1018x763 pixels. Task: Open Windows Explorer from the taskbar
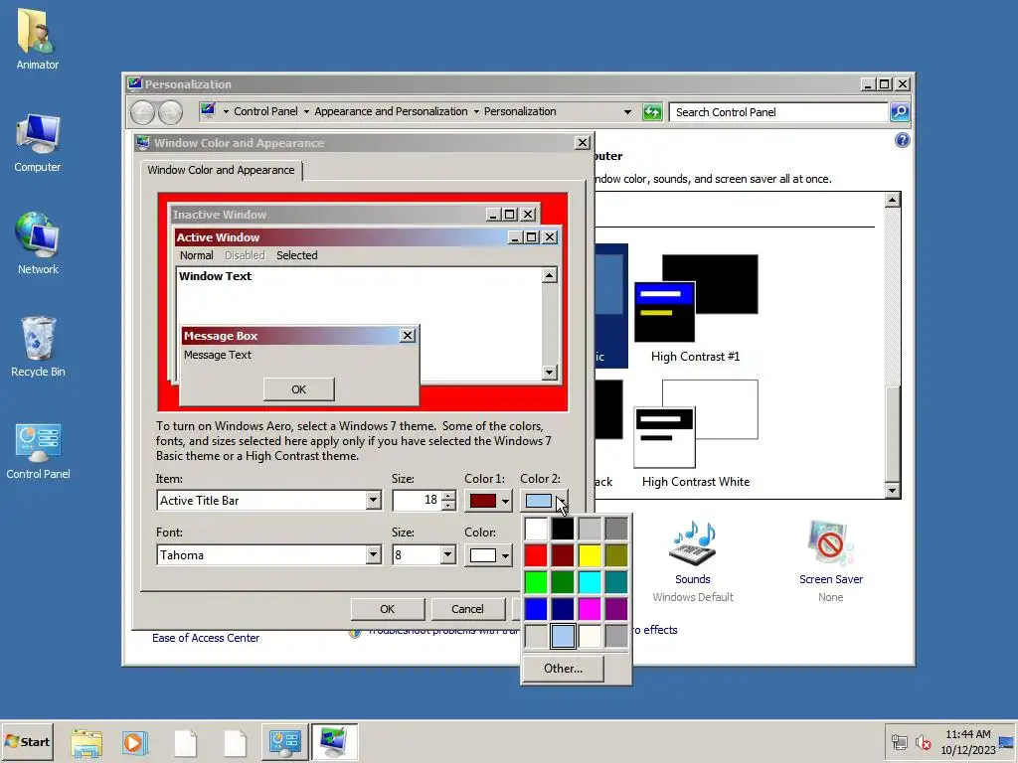[86, 743]
